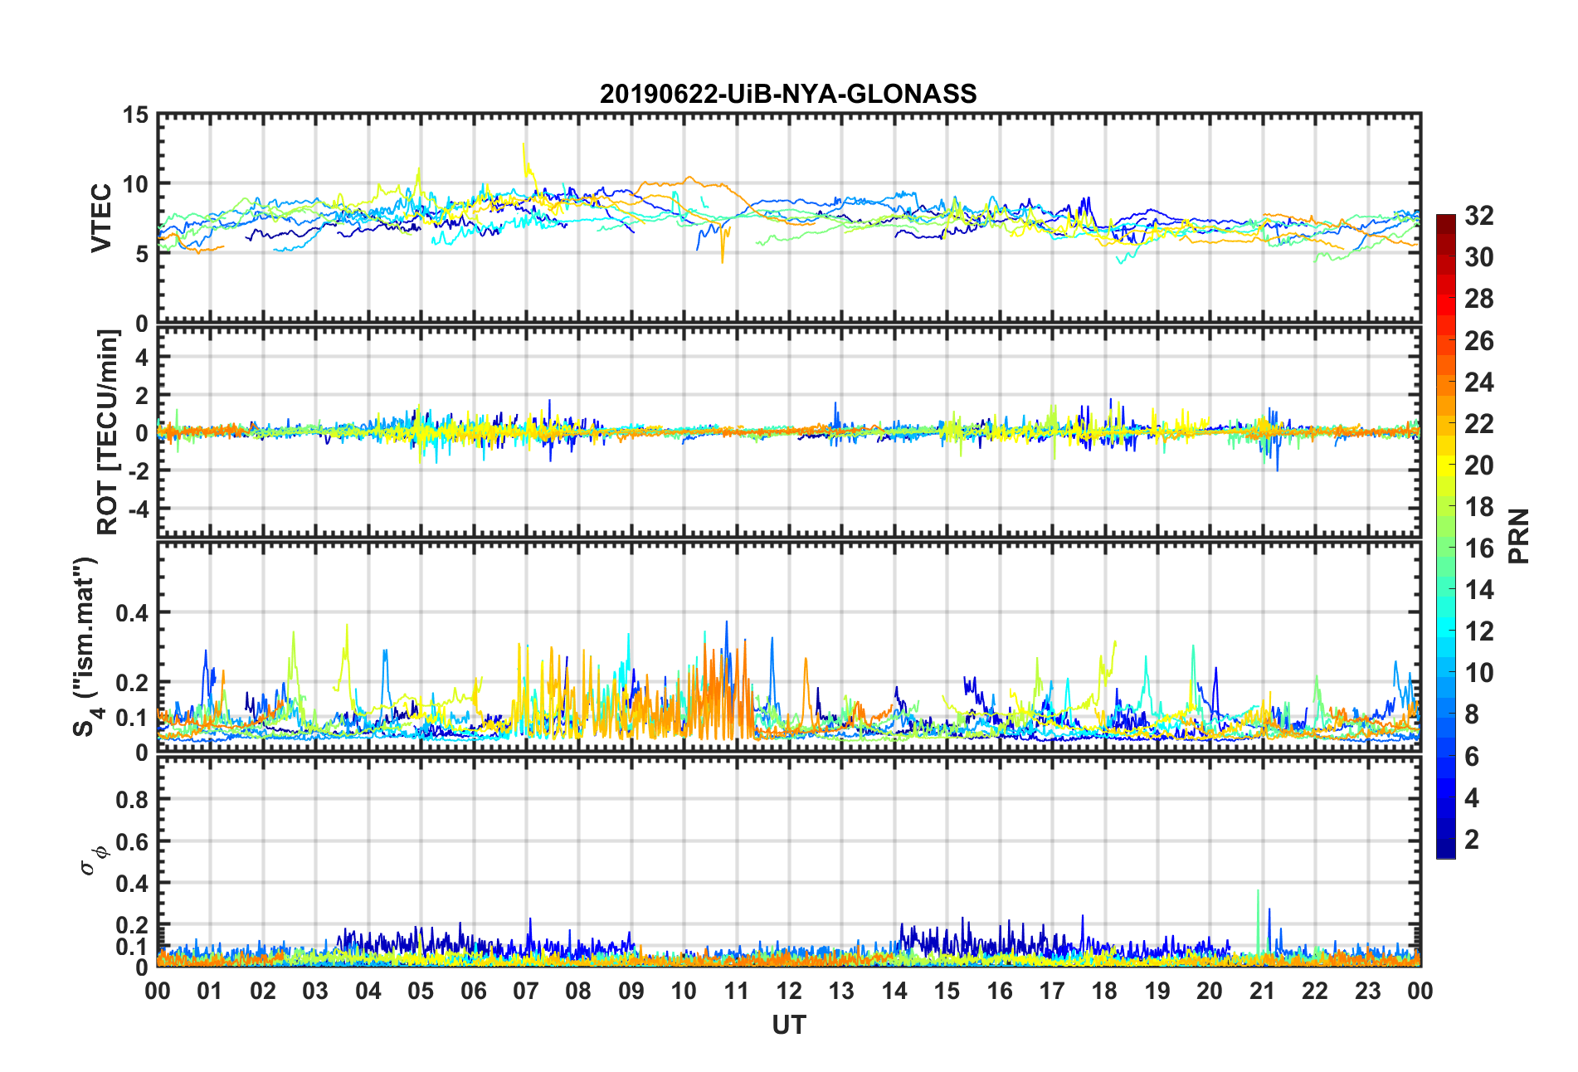The image size is (1578, 1072).
Task: Click S4 axis tick value 0.4
Action: click(132, 613)
